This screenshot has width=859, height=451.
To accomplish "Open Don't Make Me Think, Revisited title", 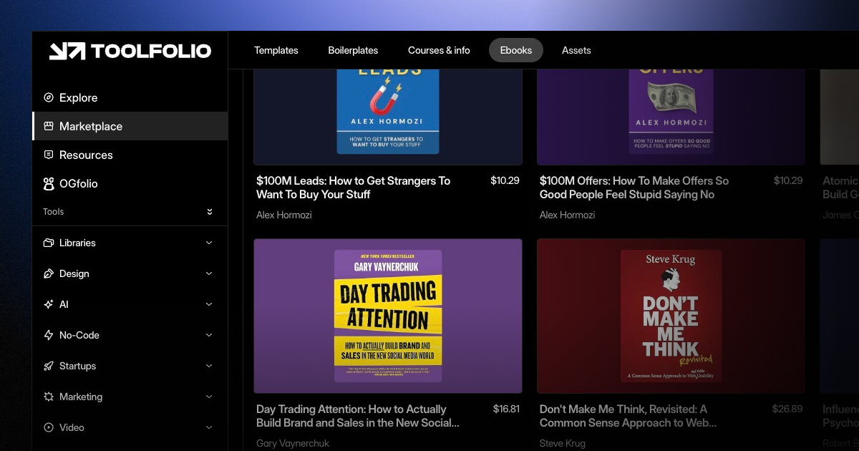I will pyautogui.click(x=628, y=416).
